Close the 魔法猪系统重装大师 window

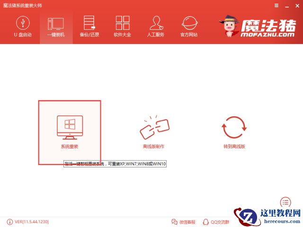297,6
